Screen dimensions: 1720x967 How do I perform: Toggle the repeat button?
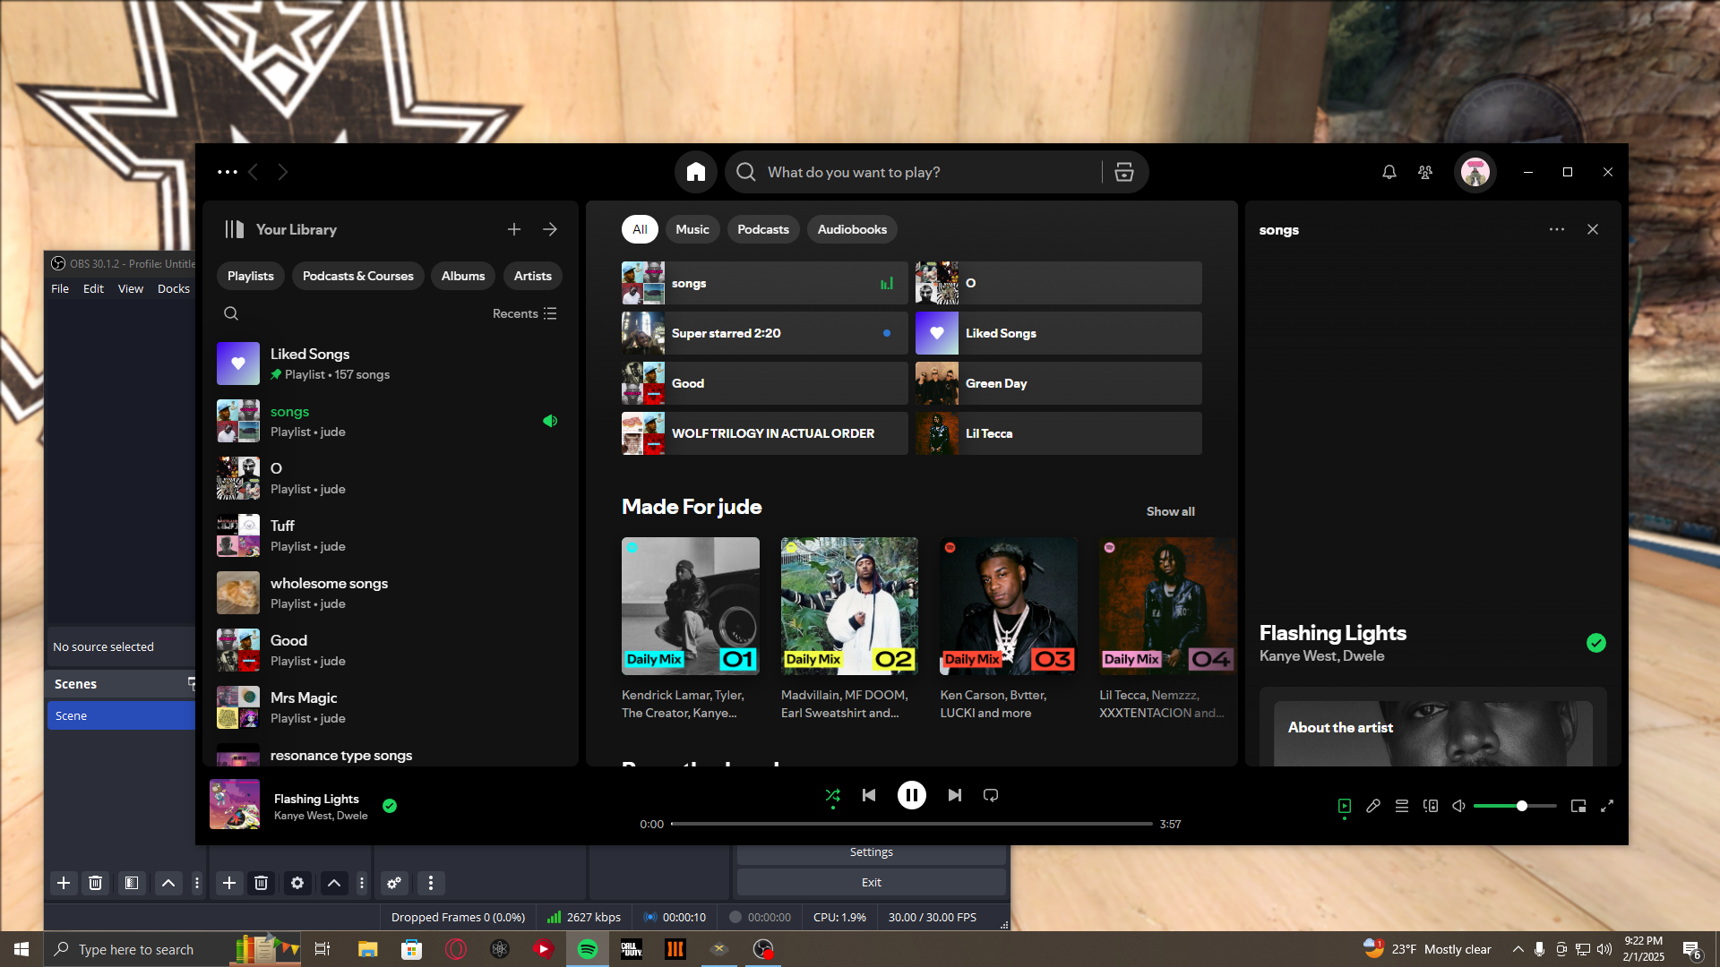[991, 795]
